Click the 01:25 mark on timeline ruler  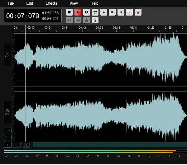(151, 28)
